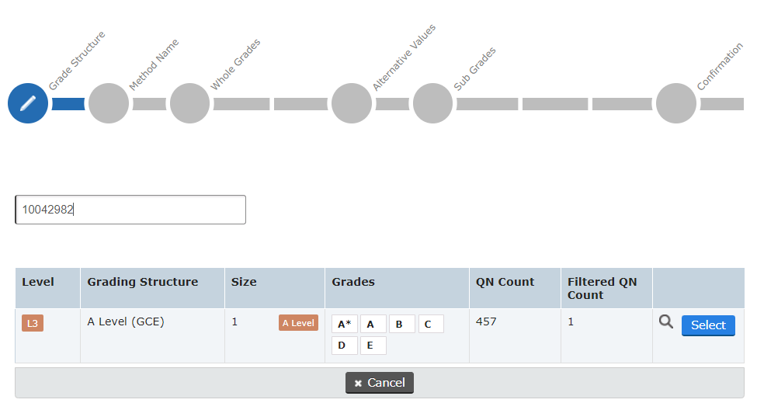Image resolution: width=757 pixels, height=403 pixels.
Task: Click the Sub Grades step circle
Action: coord(432,103)
